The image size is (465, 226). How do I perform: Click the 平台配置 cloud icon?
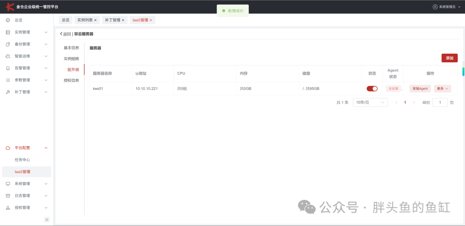[8, 148]
